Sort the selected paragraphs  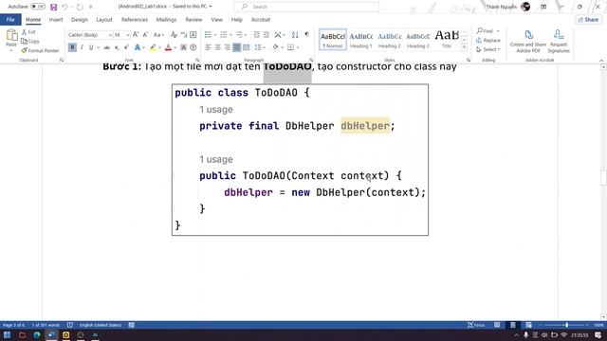coord(295,35)
